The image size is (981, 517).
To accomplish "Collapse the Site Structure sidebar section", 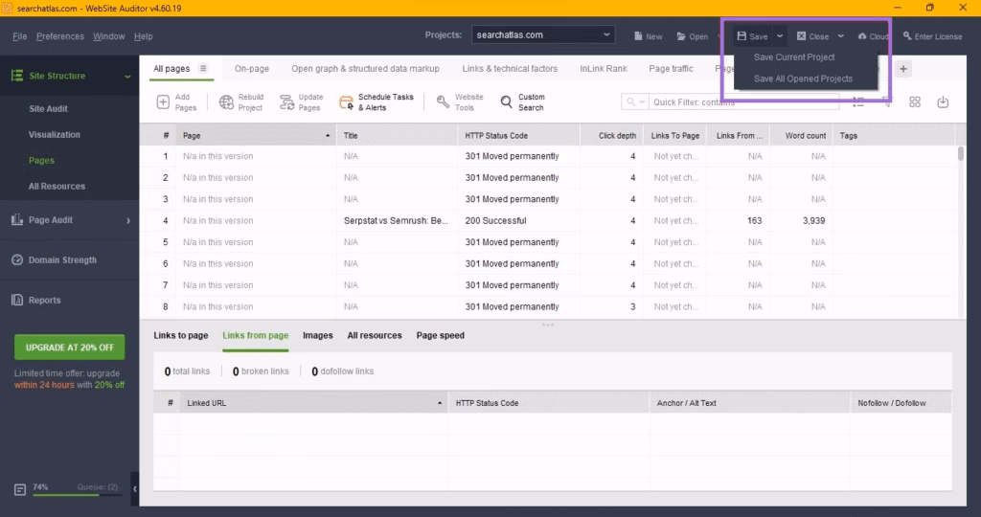I will (127, 77).
